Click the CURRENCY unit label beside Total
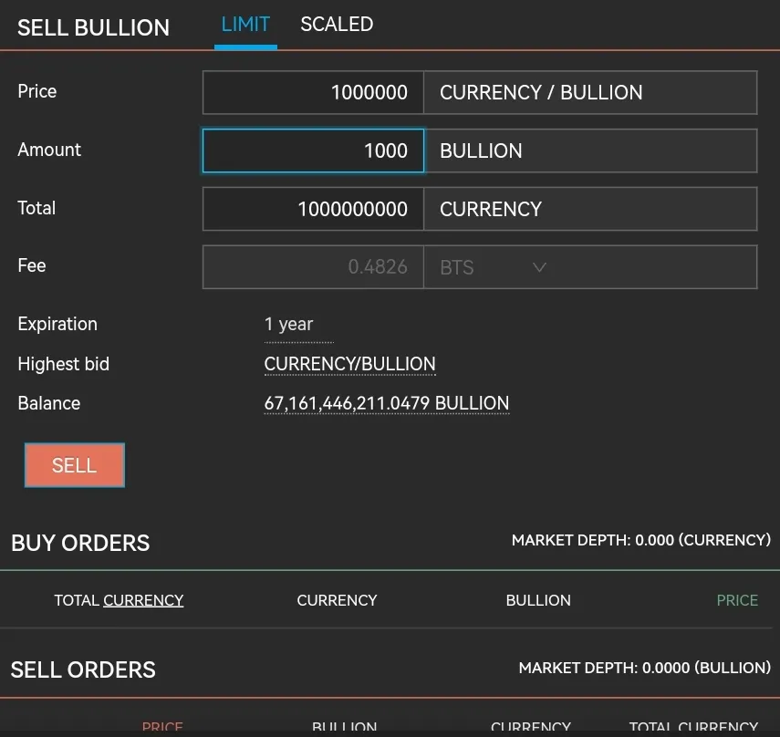Image resolution: width=780 pixels, height=737 pixels. [x=491, y=209]
